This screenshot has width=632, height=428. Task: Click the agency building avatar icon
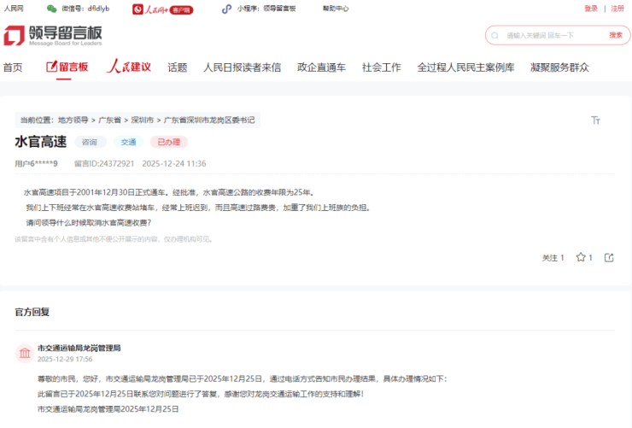pos(25,353)
